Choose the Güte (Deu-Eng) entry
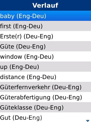 coord(45,46)
